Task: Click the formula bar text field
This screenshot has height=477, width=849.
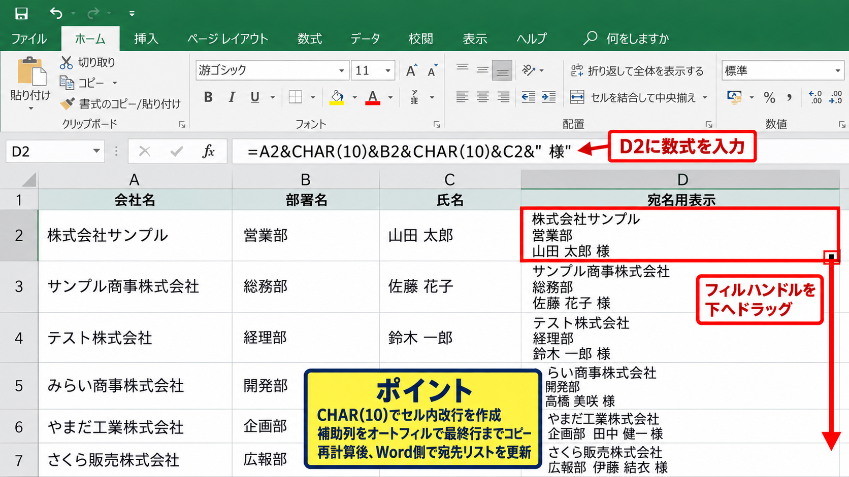Action: 540,151
